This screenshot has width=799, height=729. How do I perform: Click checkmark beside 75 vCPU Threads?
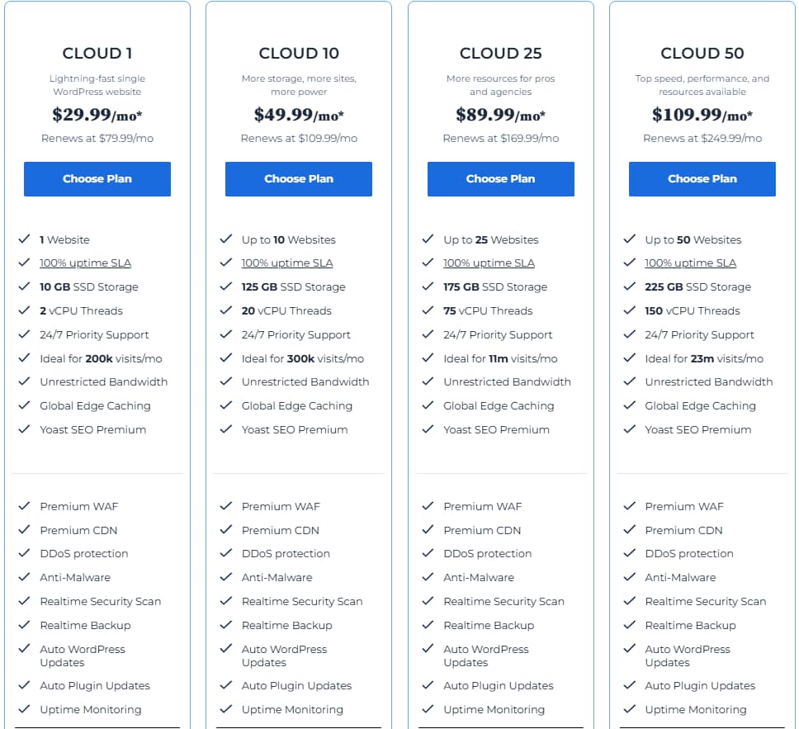coord(428,311)
